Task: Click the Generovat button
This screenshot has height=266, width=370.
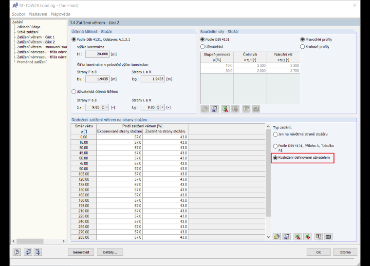Action: click(81, 252)
